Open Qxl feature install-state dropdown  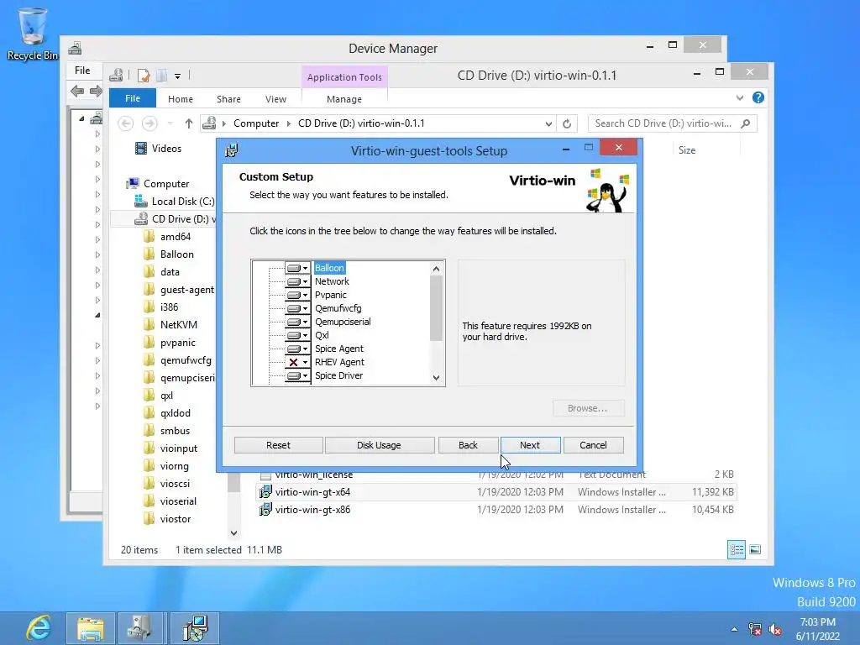coord(297,335)
